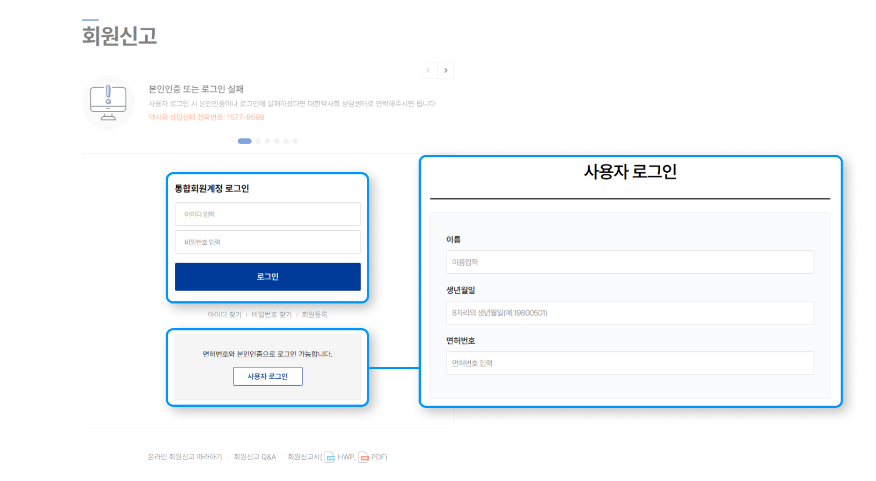The width and height of the screenshot is (876, 481).
Task: Click the computer warning monitor icon
Action: (x=108, y=102)
